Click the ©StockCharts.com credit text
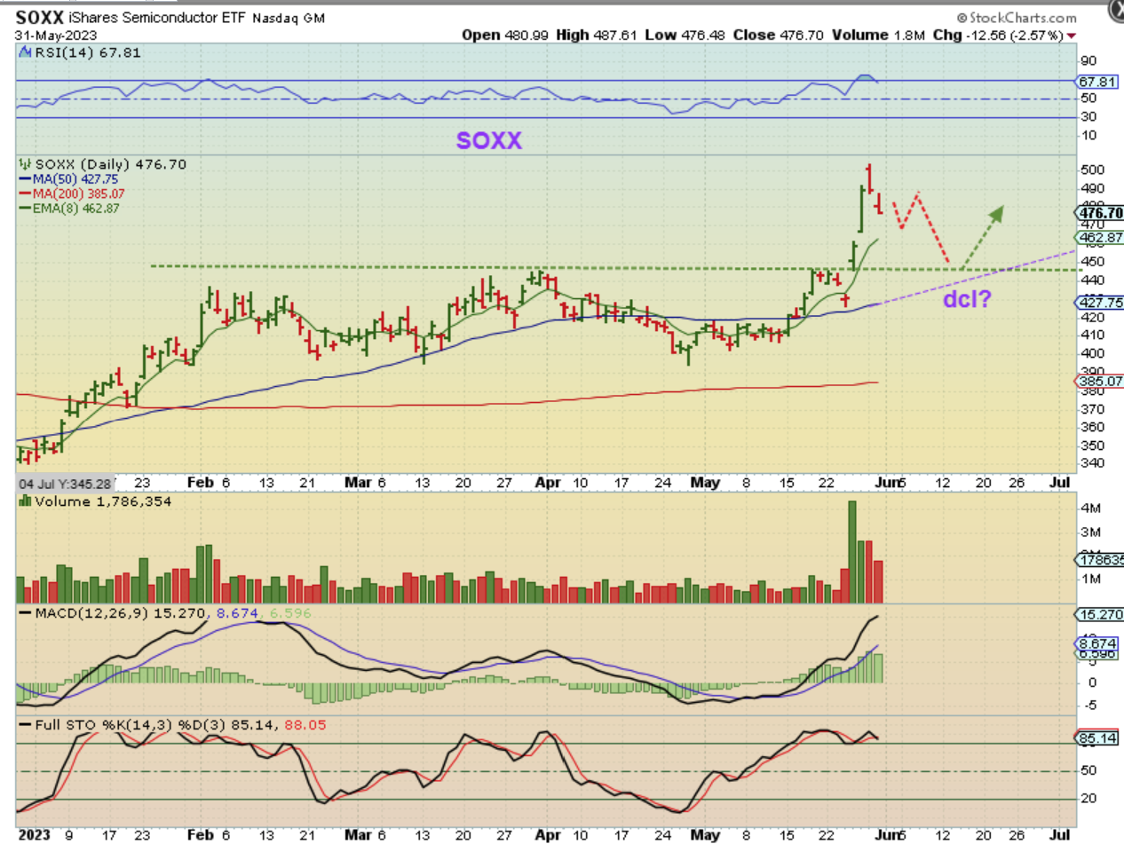 pyautogui.click(x=1016, y=18)
